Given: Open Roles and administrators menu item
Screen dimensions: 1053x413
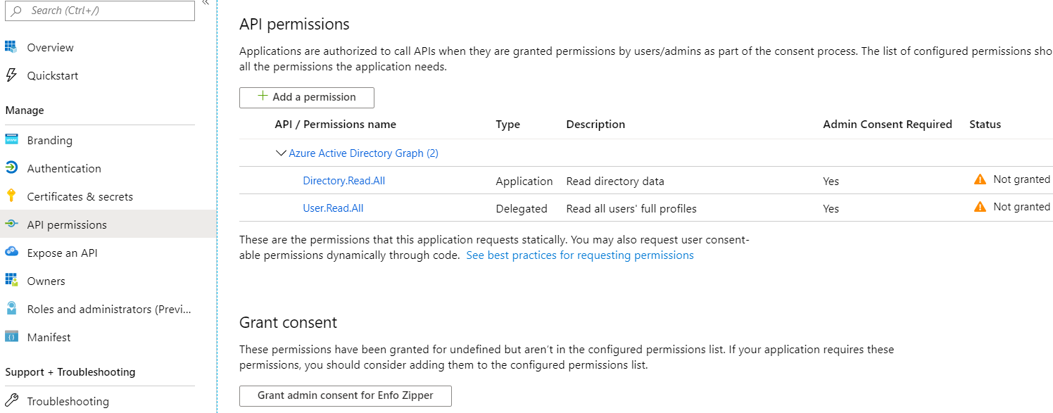Looking at the screenshot, I should (108, 309).
